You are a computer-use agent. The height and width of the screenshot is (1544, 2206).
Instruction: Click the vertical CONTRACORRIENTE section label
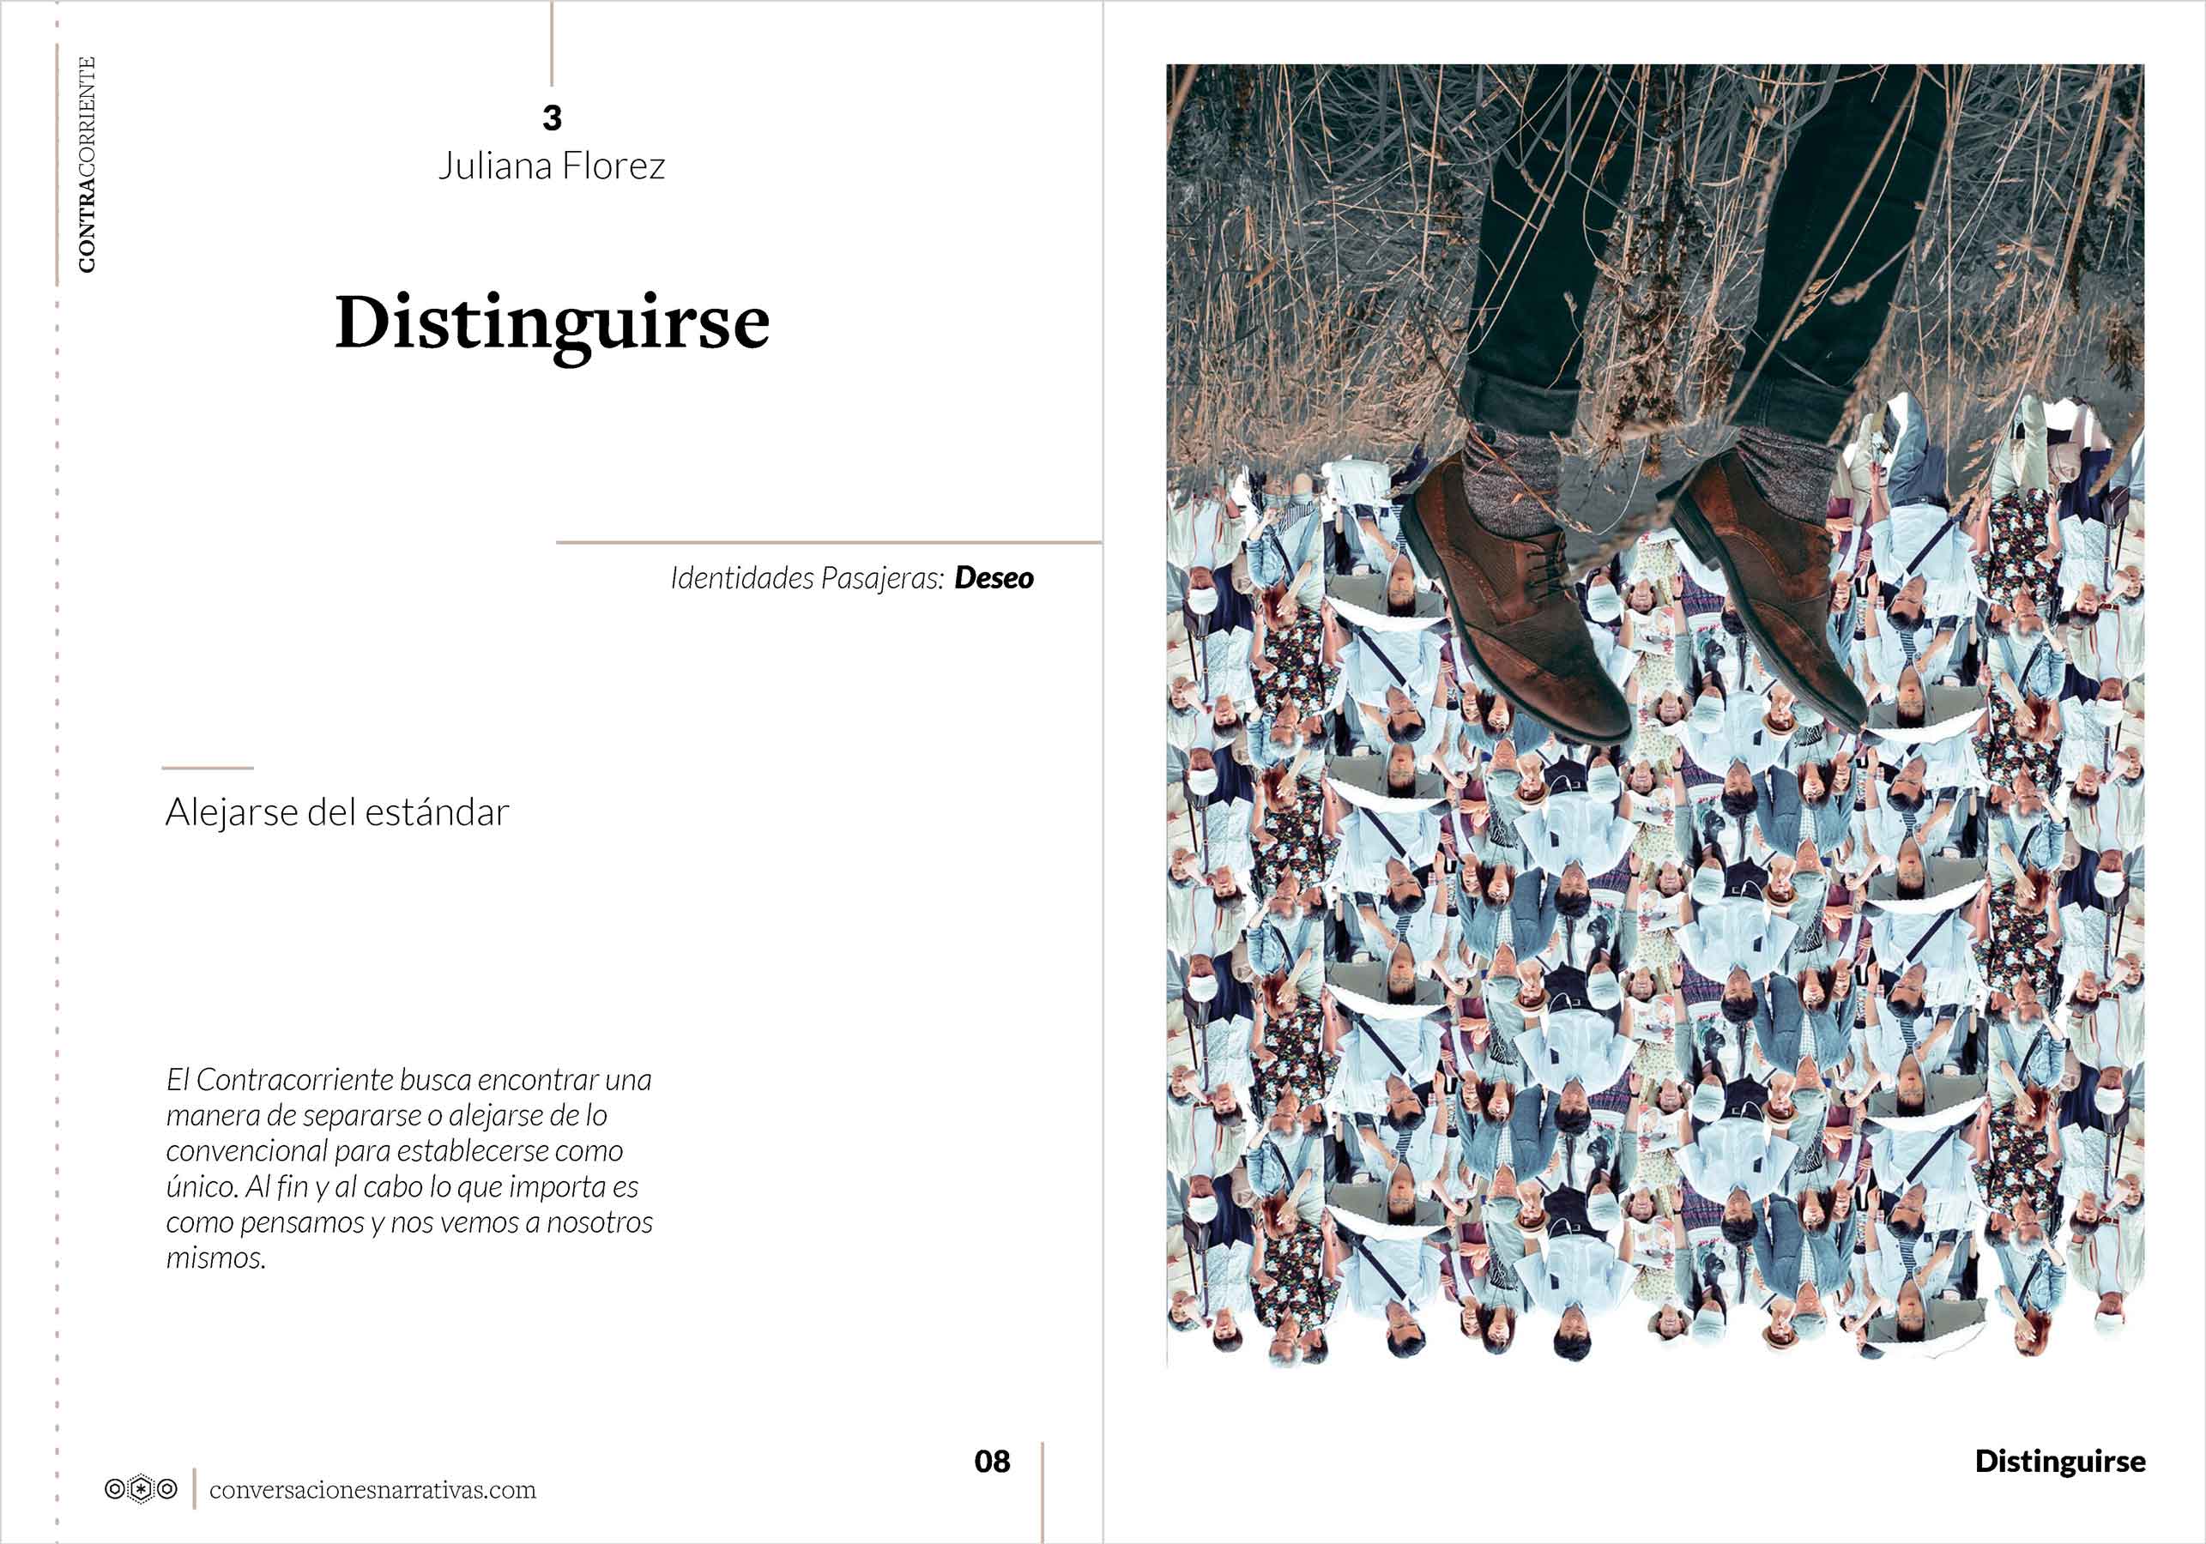87,165
